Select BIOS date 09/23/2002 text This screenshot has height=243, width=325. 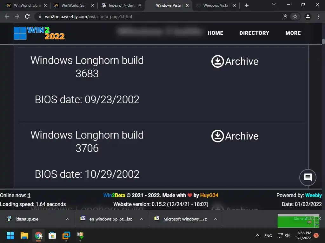pyautogui.click(x=87, y=100)
